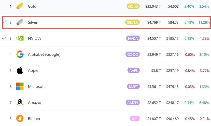The height and width of the screenshot is (126, 211).
Task: Click the SILVER ticker badge
Action: pyautogui.click(x=132, y=22)
